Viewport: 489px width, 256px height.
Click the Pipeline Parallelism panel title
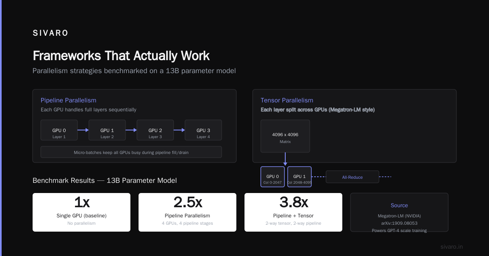coord(68,100)
